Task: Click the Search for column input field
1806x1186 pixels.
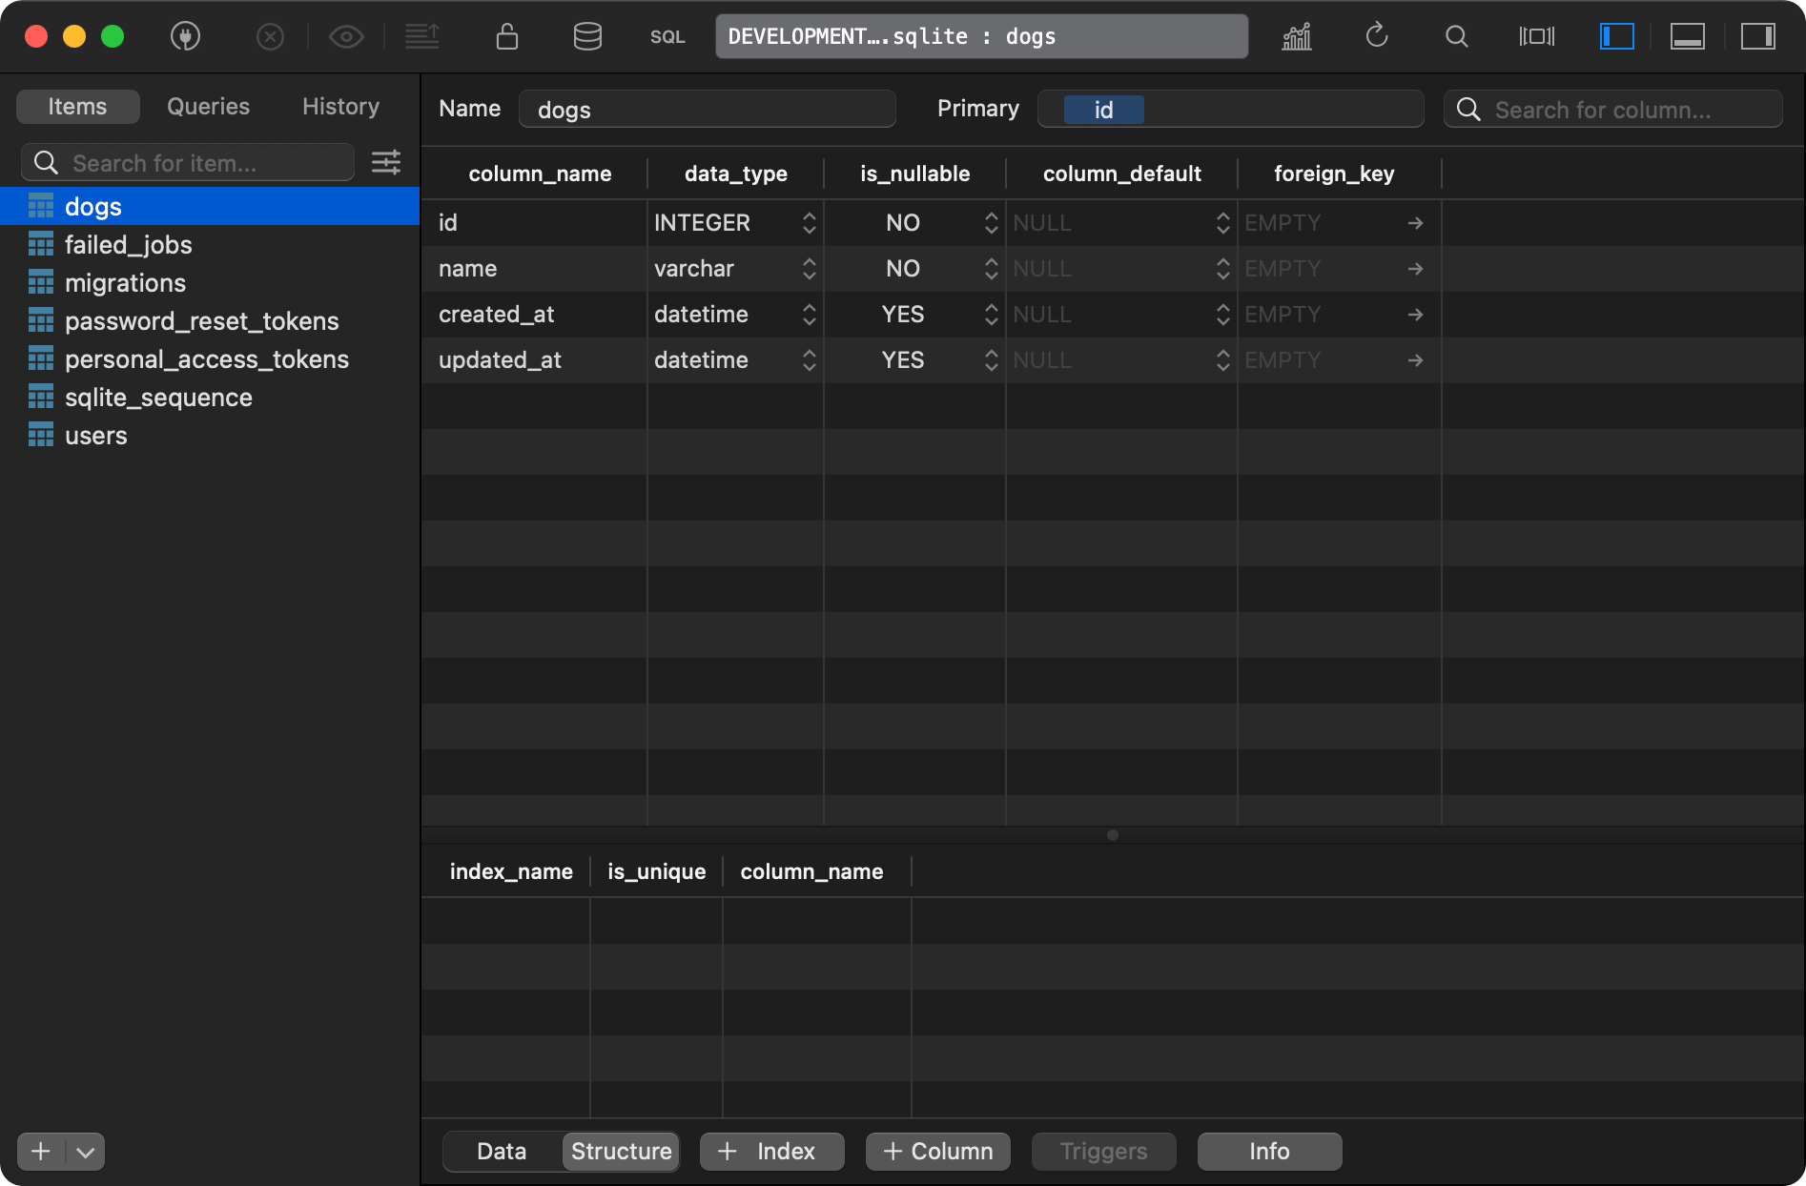Action: (1611, 110)
